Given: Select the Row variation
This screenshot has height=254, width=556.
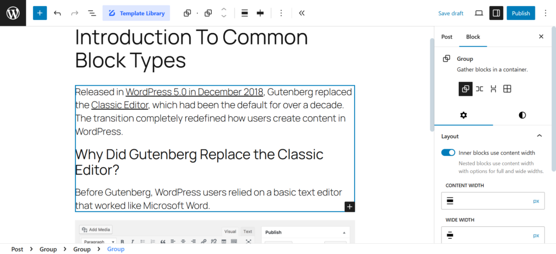Looking at the screenshot, I should click(479, 89).
